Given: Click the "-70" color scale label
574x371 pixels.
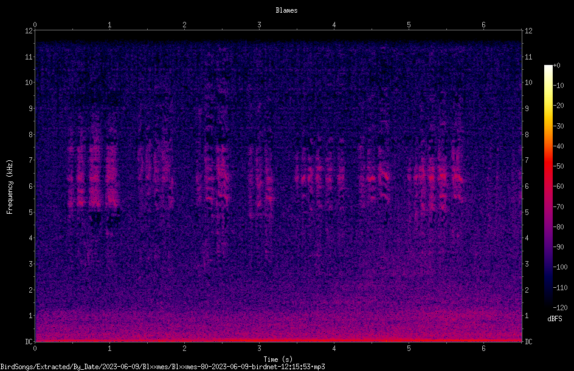Looking at the screenshot, I should tap(558, 207).
